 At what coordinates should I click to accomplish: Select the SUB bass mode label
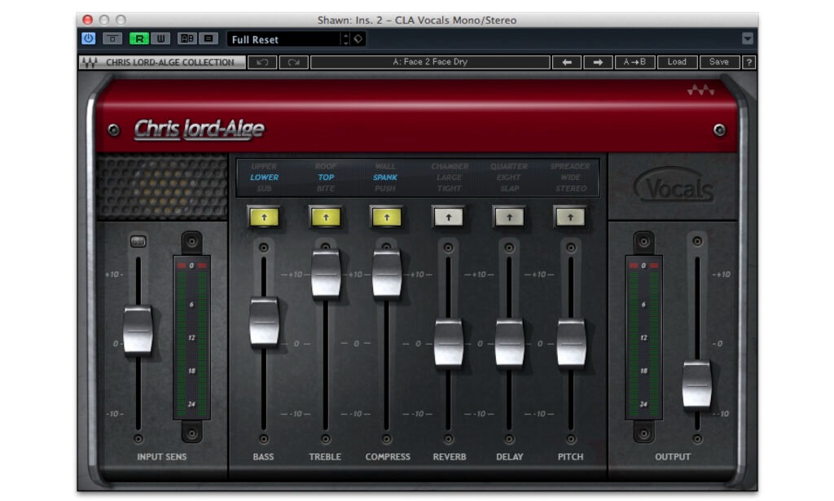pyautogui.click(x=265, y=189)
